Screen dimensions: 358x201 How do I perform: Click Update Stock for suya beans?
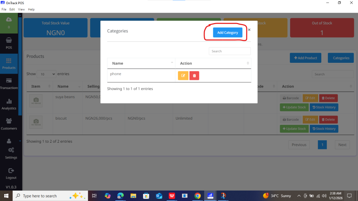[294, 107]
